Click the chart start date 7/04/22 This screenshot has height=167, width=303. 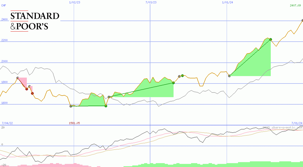coord(7,123)
